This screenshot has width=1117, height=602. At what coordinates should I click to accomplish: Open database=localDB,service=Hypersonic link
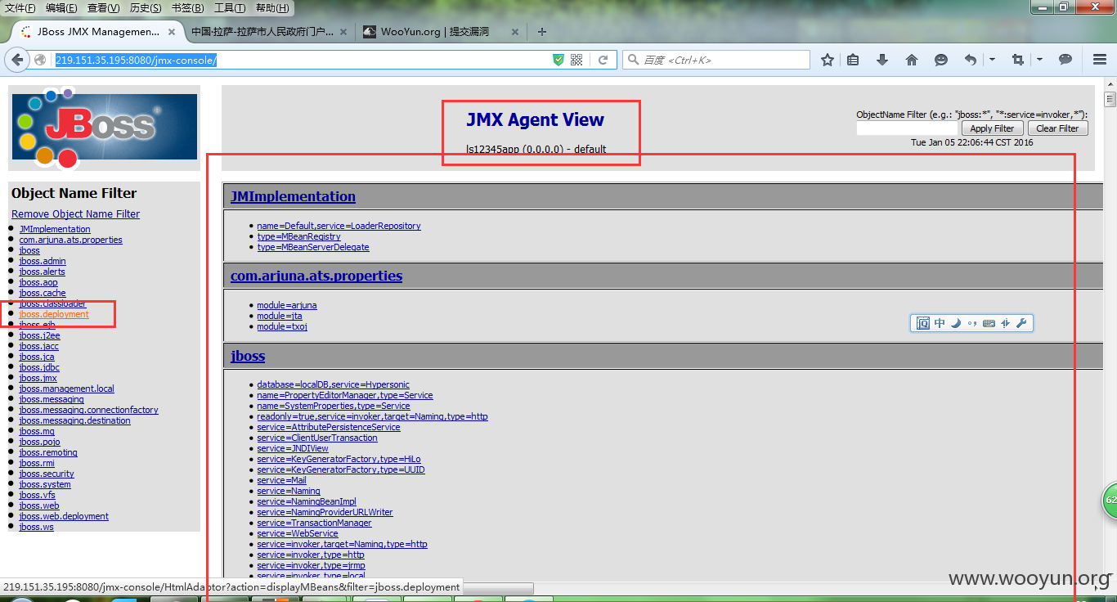point(333,384)
